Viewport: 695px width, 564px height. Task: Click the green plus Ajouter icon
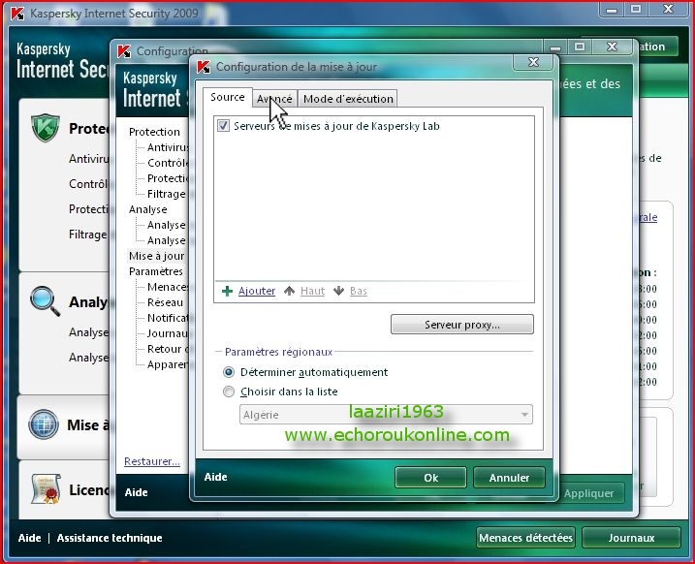click(227, 291)
